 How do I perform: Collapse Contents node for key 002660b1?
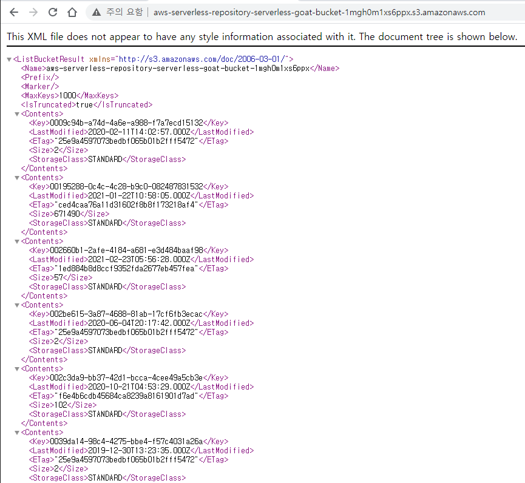(17, 241)
